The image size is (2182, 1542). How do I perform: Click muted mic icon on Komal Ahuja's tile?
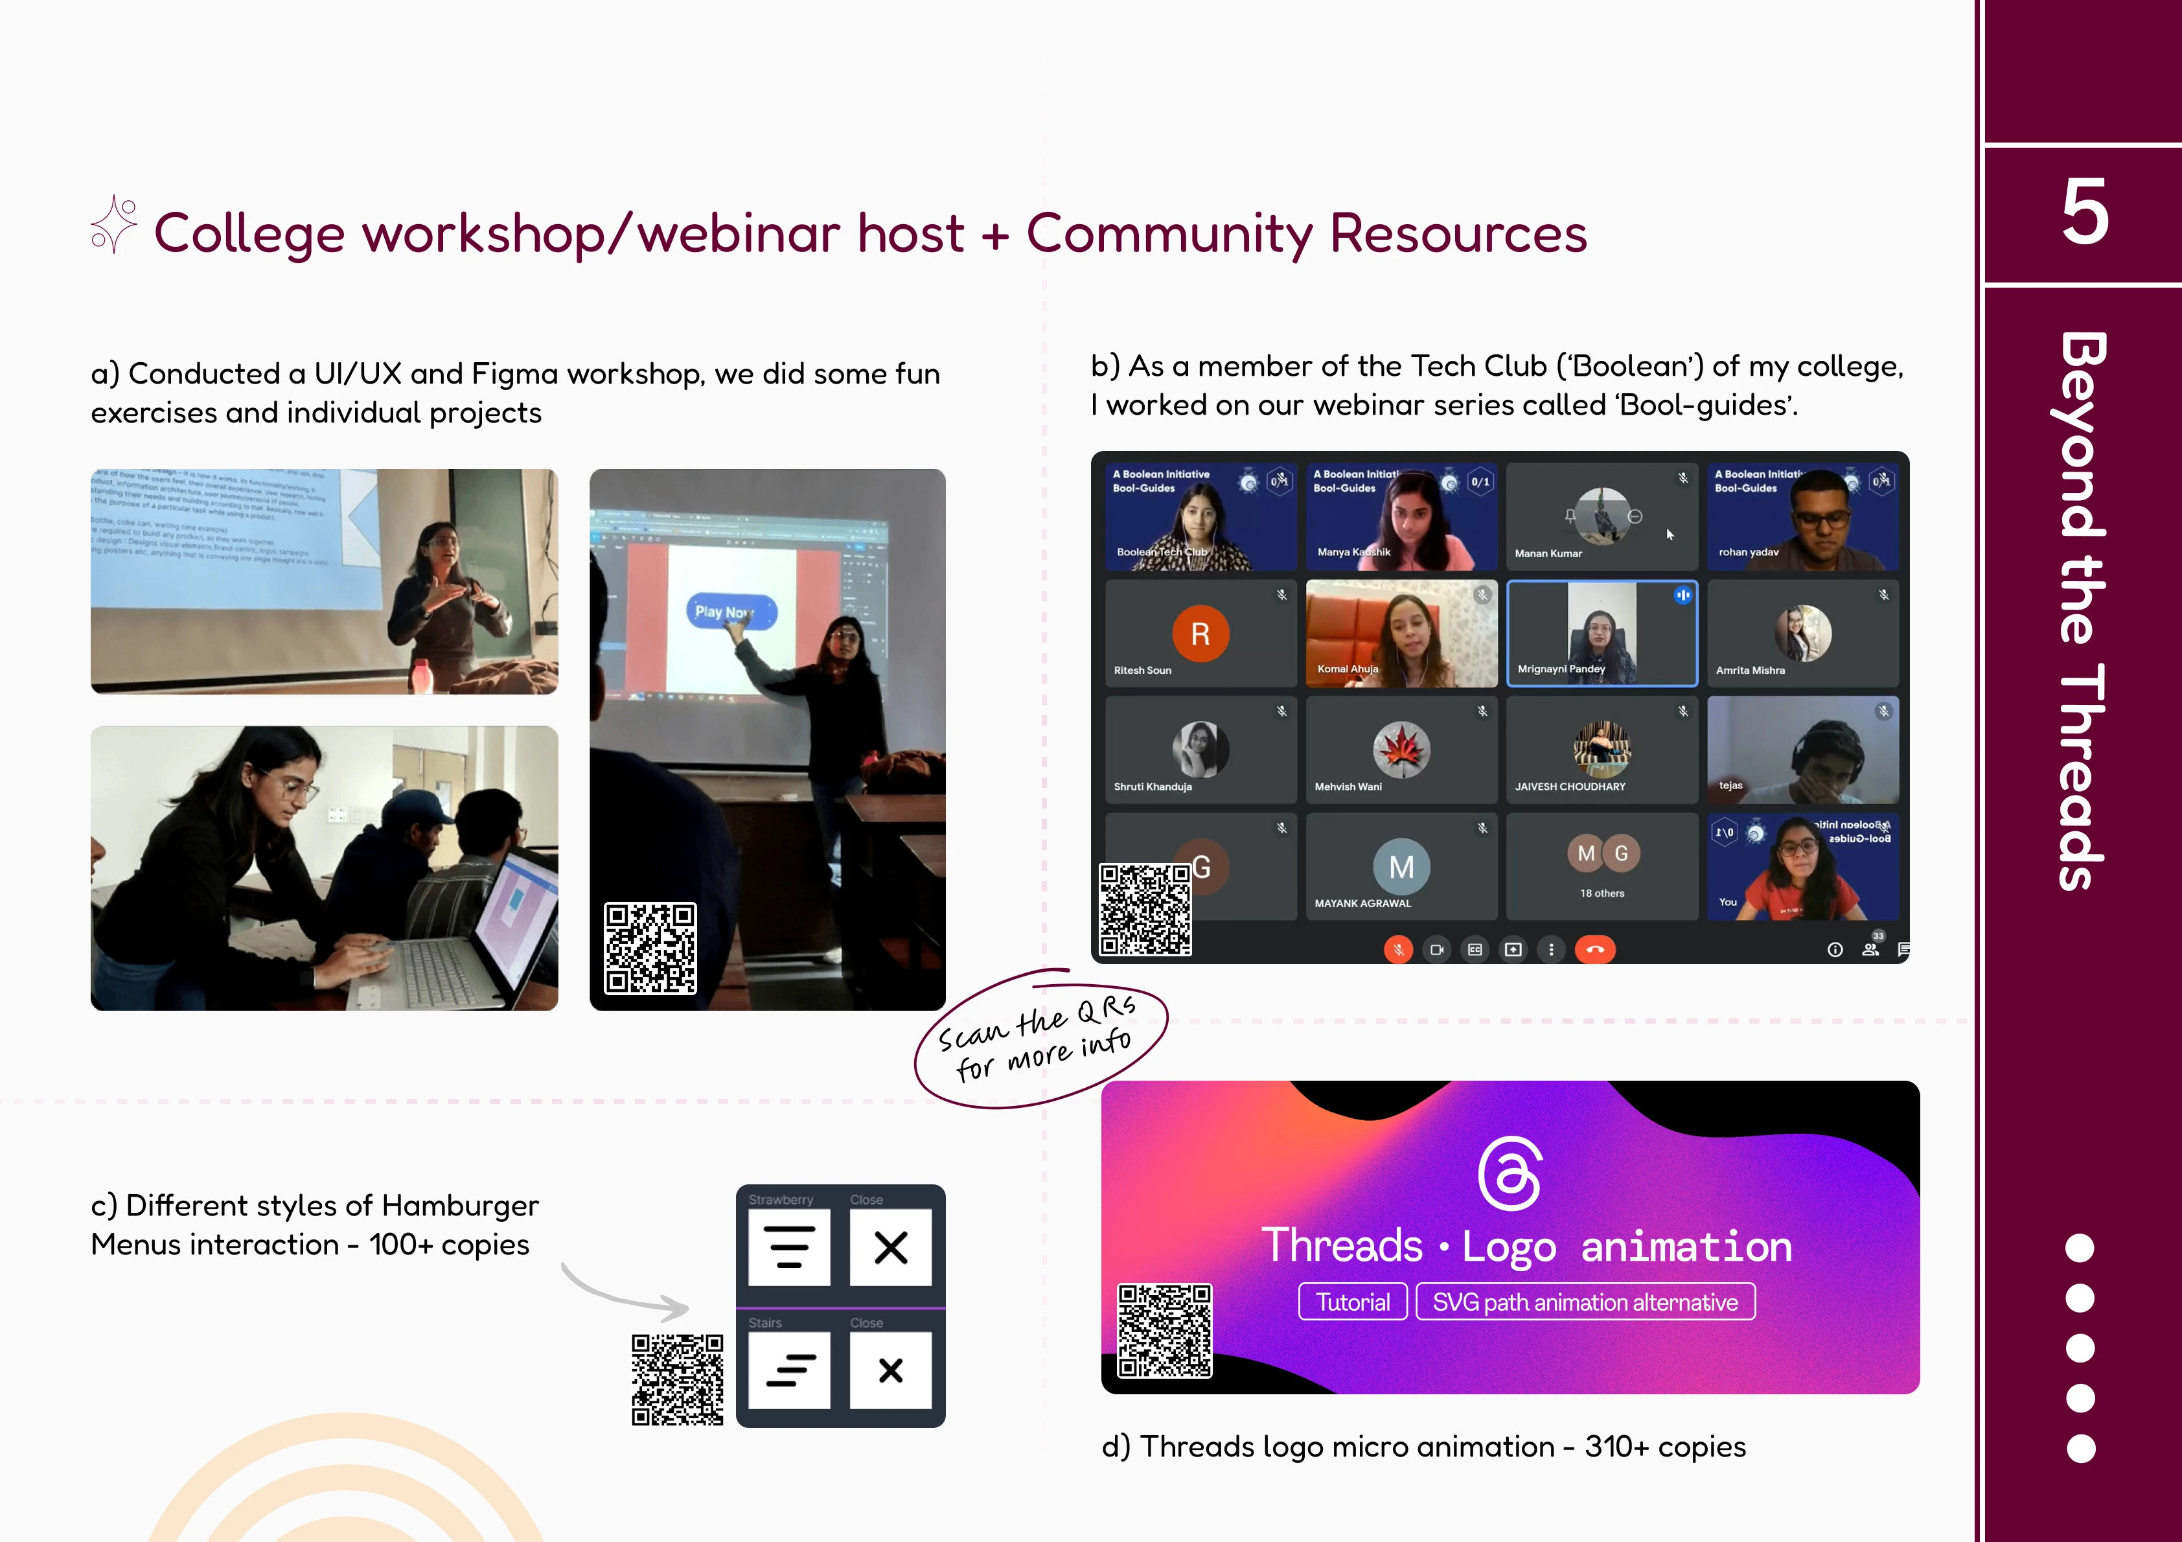[x=1482, y=595]
